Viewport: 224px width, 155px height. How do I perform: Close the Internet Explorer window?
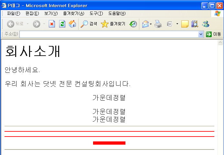coord(219,6)
